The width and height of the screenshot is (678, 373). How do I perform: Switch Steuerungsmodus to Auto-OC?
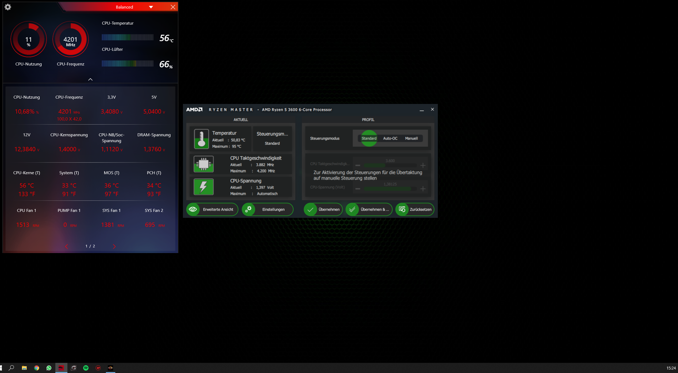pos(390,138)
